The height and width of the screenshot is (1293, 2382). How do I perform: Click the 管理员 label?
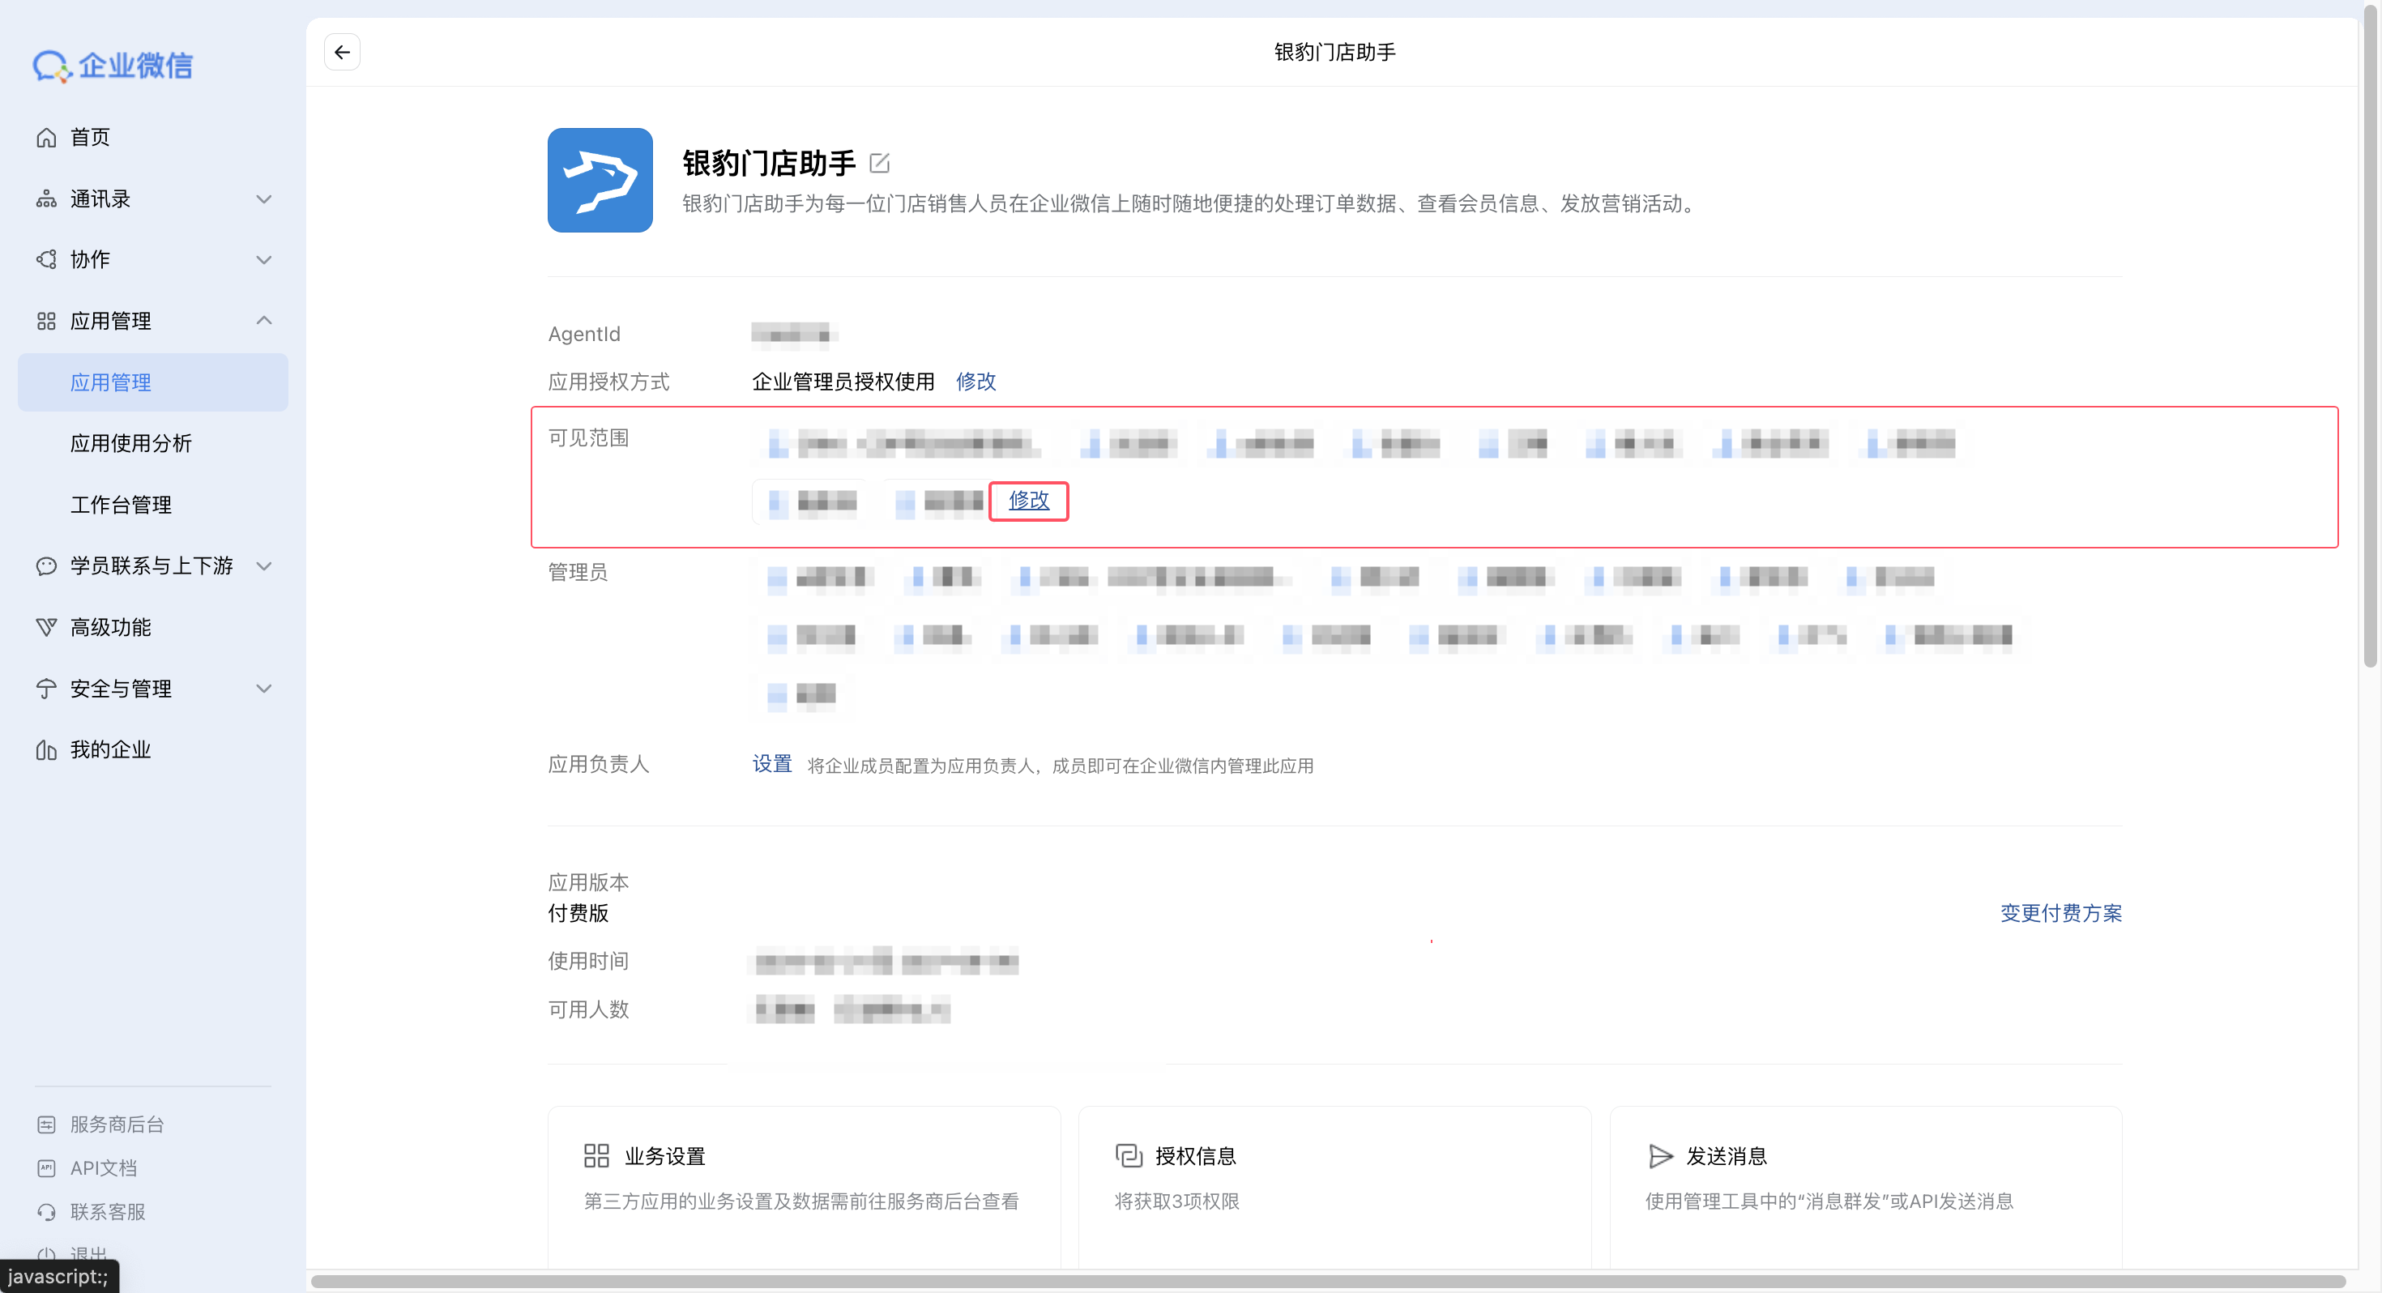[x=578, y=573]
